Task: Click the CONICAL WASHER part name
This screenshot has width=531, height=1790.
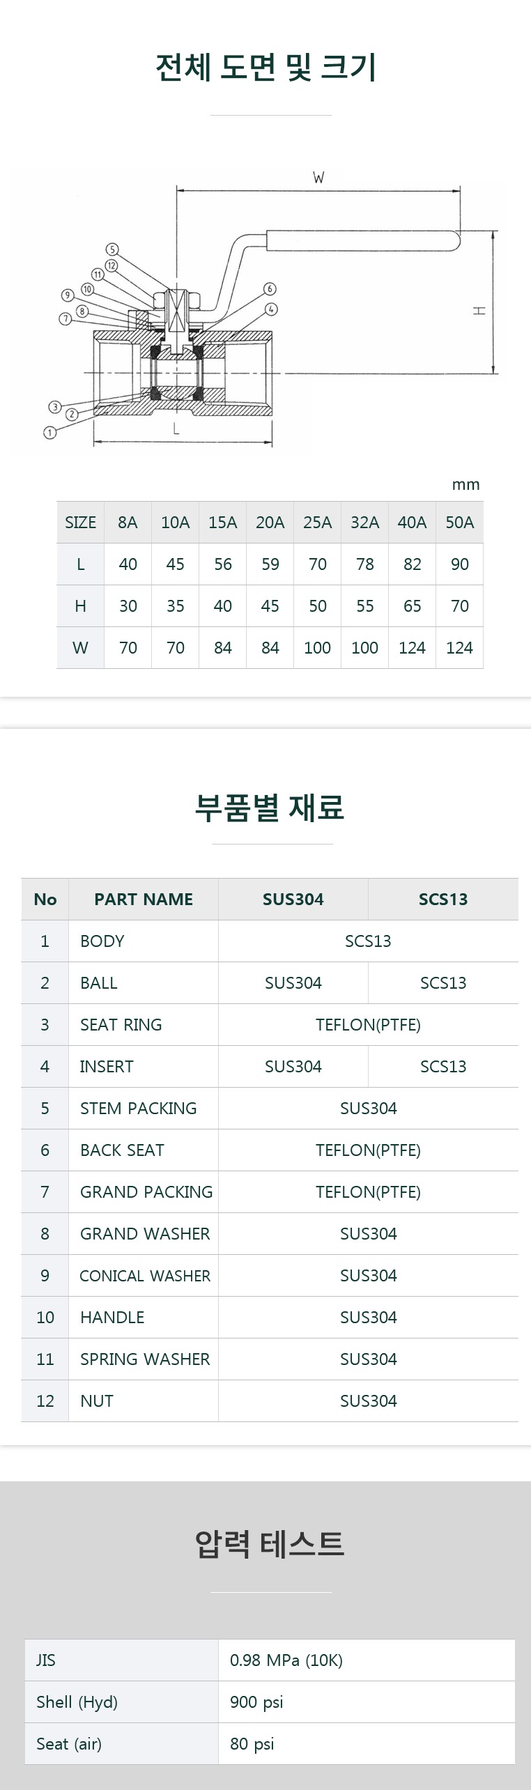Action: click(x=145, y=1276)
